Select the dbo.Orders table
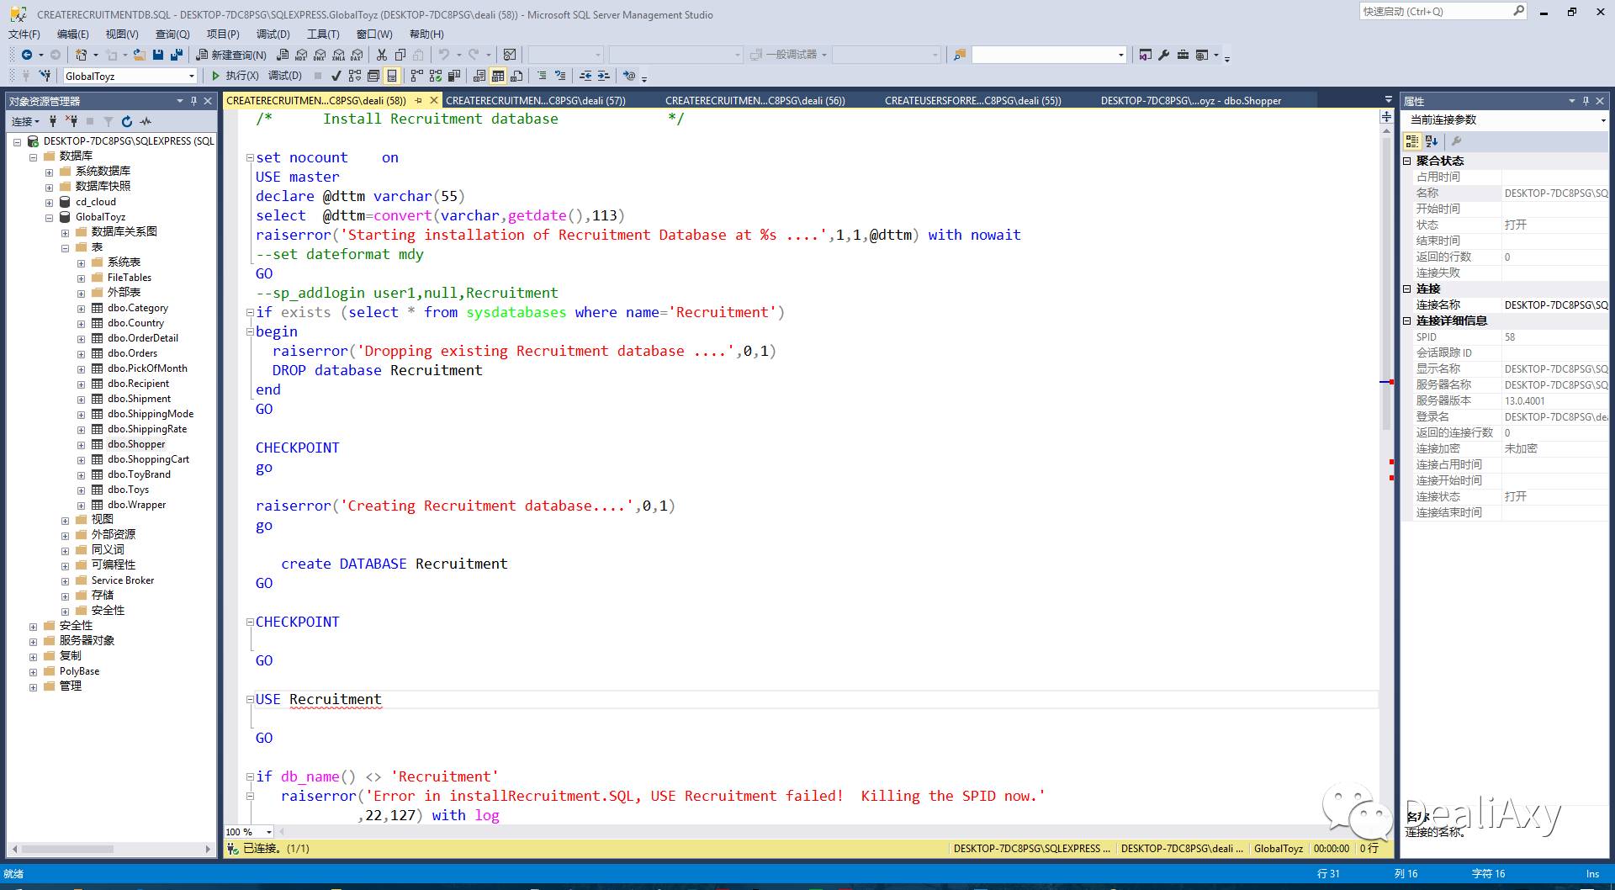Viewport: 1615px width, 890px height. pyautogui.click(x=132, y=353)
